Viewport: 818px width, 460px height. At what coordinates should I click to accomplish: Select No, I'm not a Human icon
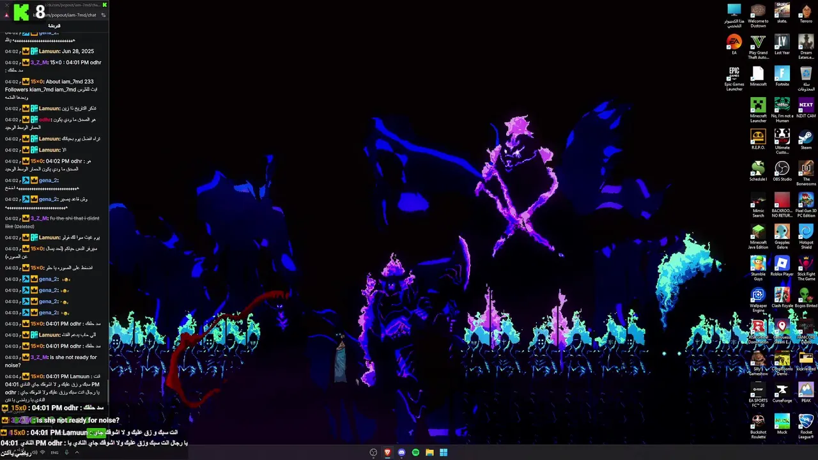tap(782, 111)
